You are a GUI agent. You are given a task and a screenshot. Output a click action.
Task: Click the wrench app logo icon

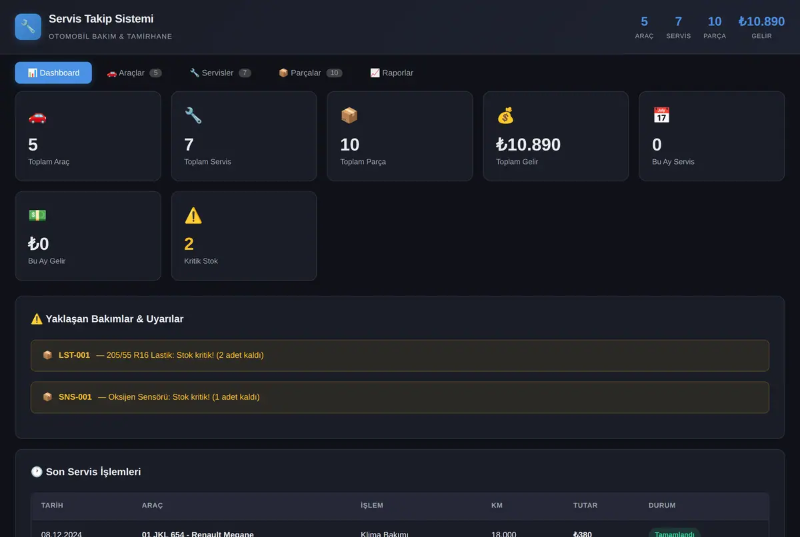coord(28,27)
